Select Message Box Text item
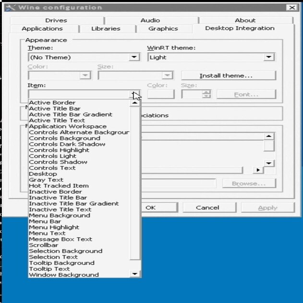This screenshot has width=303, height=303. [79, 239]
